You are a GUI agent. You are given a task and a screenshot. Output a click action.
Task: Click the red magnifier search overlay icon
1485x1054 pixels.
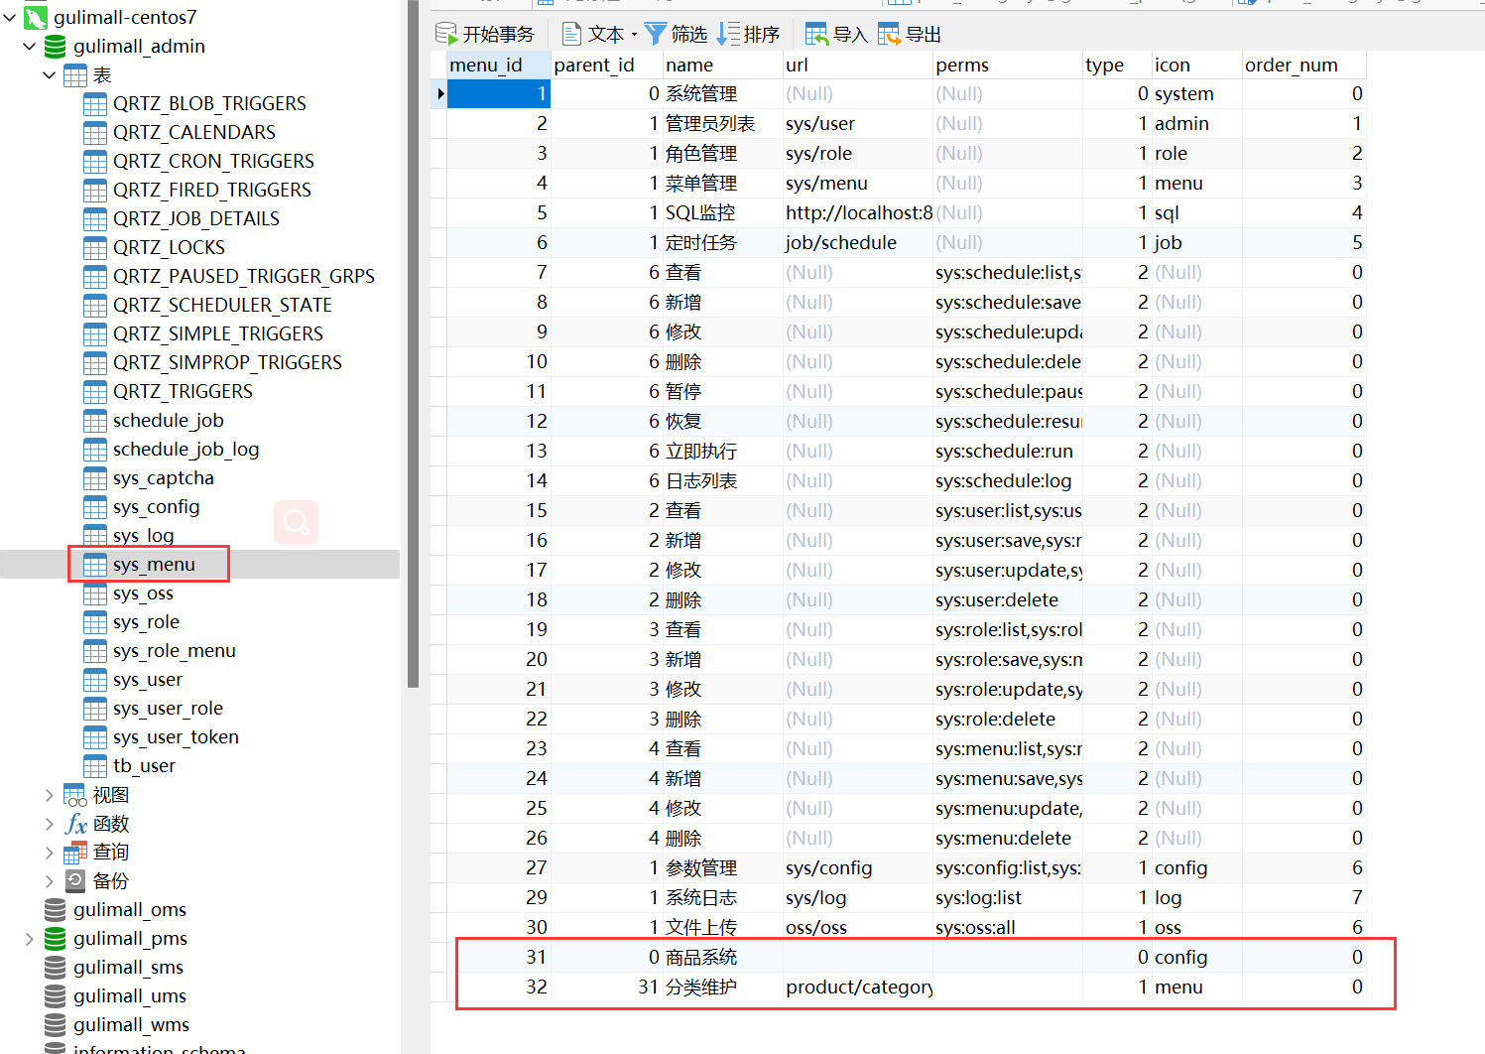(296, 522)
